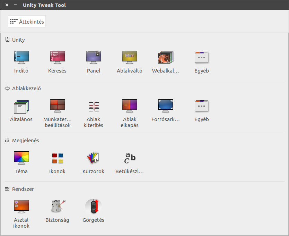Image resolution: width=289 pixels, height=236 pixels.
Task: Minimize the Unity Tweak Tool window
Action: [15, 5]
